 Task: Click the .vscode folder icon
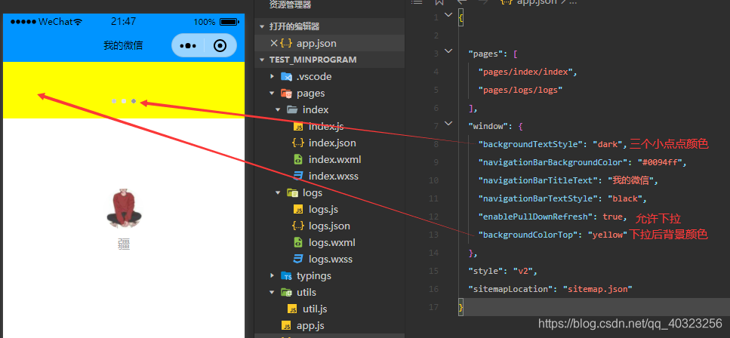tap(286, 76)
